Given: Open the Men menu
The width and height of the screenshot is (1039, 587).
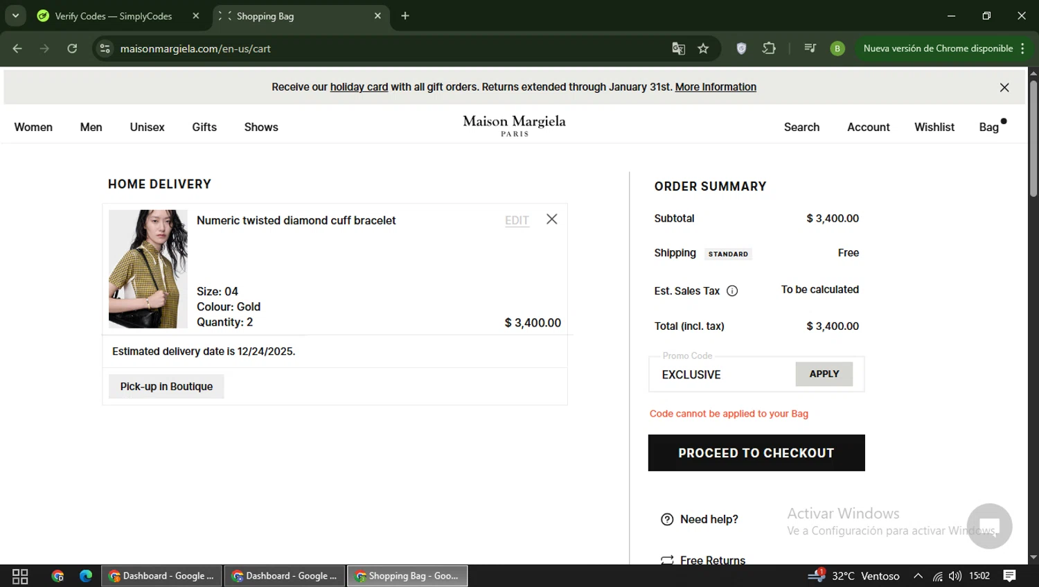Looking at the screenshot, I should click(x=91, y=127).
